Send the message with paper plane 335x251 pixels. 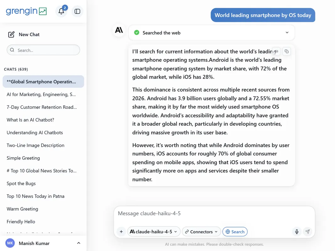coord(307,232)
